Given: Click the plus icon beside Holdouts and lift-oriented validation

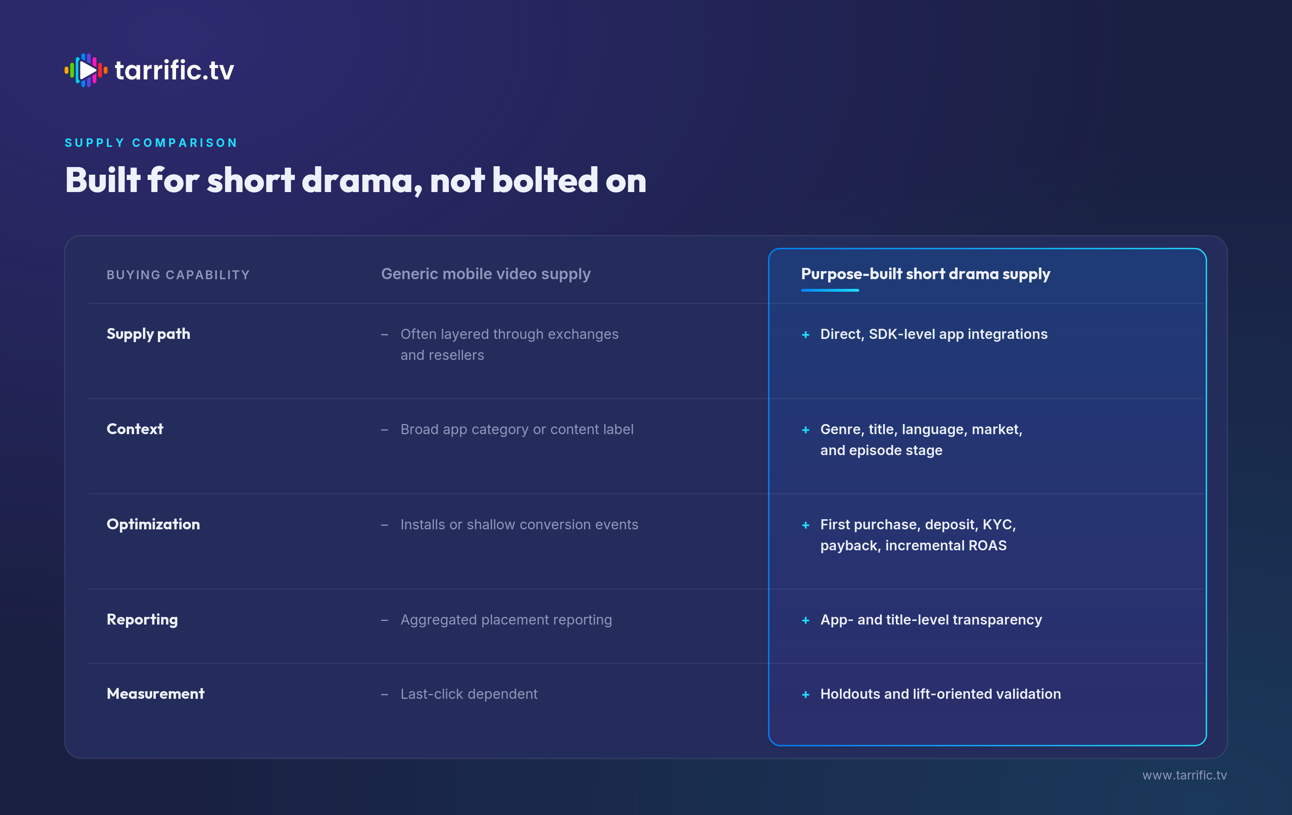Looking at the screenshot, I should tap(805, 695).
